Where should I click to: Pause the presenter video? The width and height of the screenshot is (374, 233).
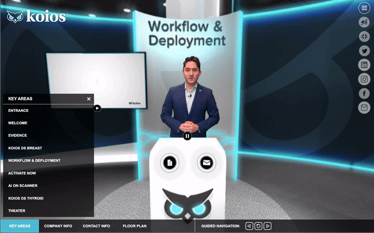click(x=187, y=136)
